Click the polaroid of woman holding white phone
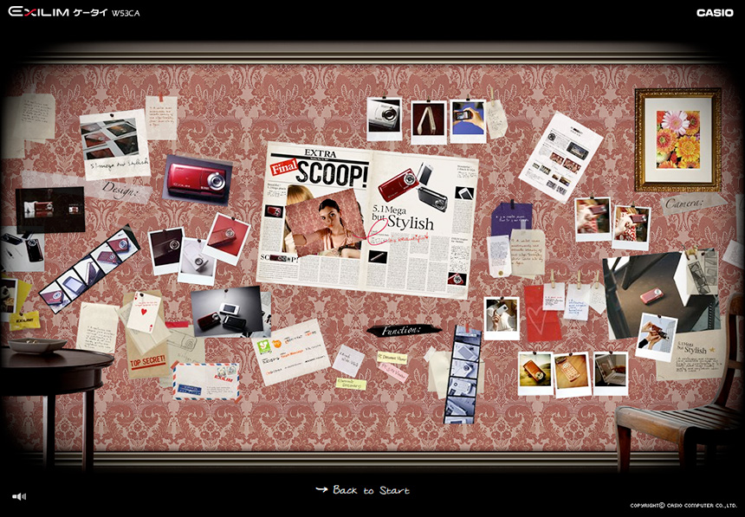745x517 pixels. point(502,319)
